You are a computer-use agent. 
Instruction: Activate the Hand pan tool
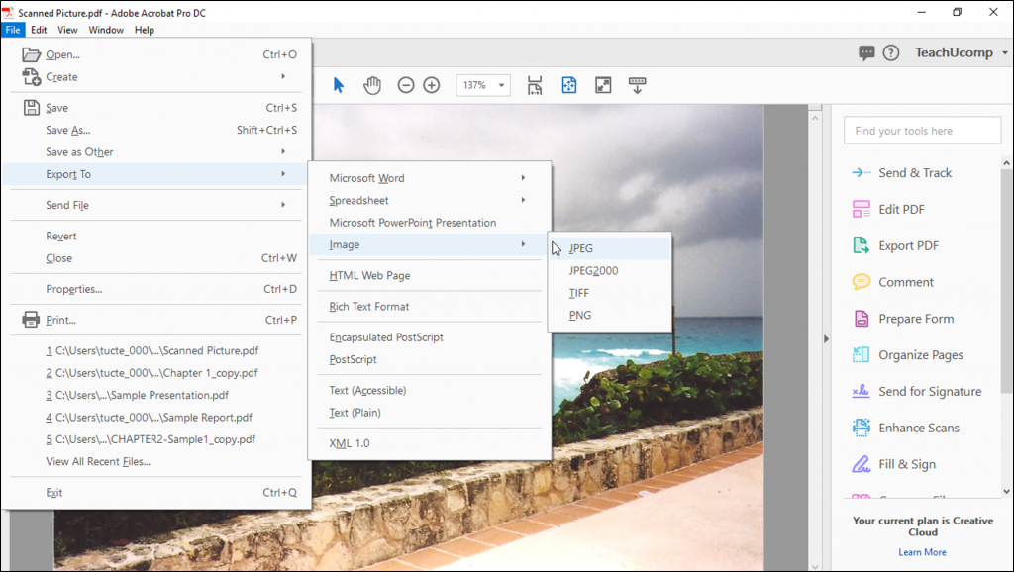(x=372, y=85)
